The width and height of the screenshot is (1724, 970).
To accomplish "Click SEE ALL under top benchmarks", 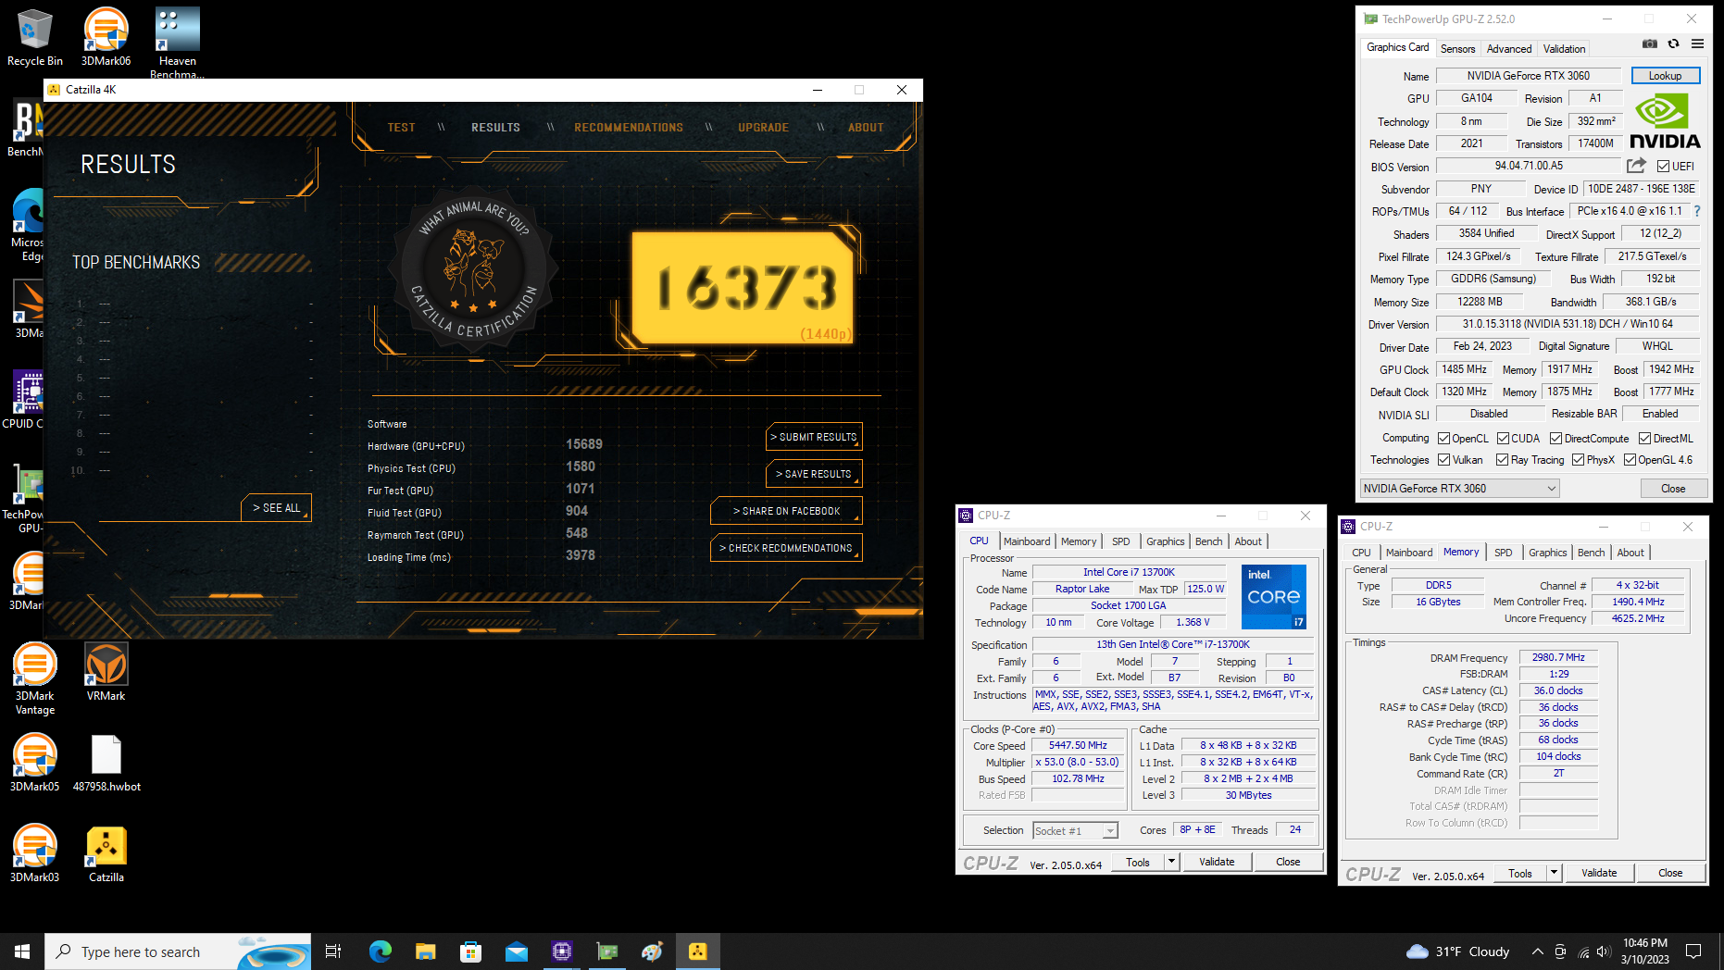I will point(276,508).
